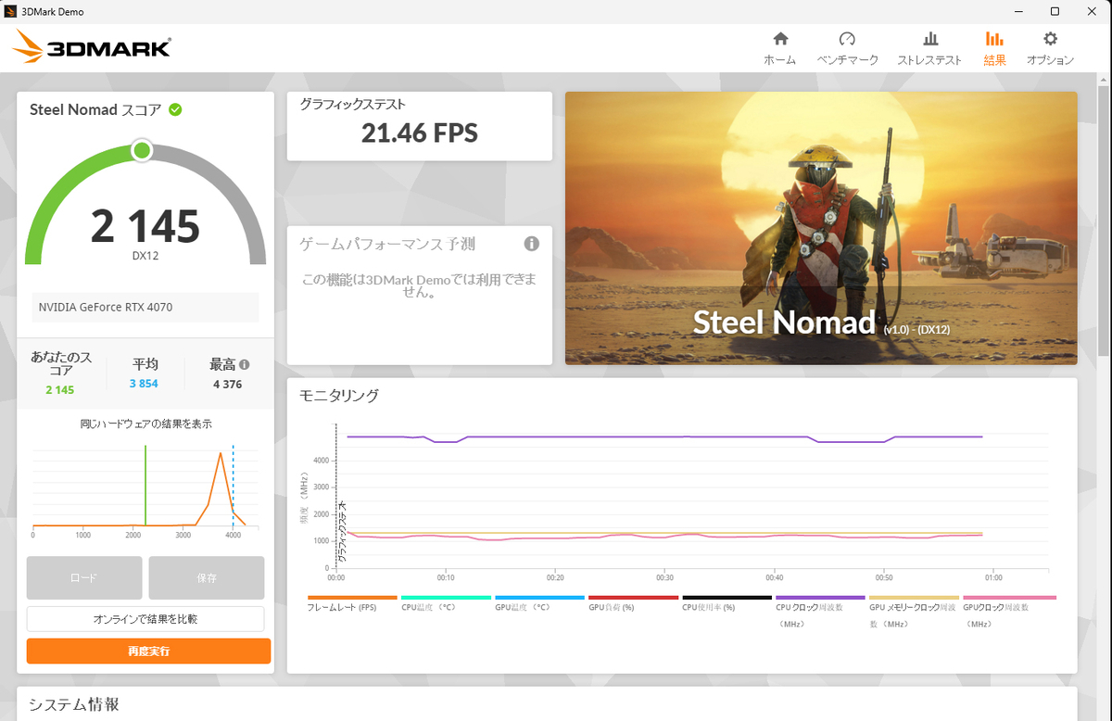Image resolution: width=1112 pixels, height=721 pixels.
Task: Open the オプション options tab
Action: tap(1050, 48)
